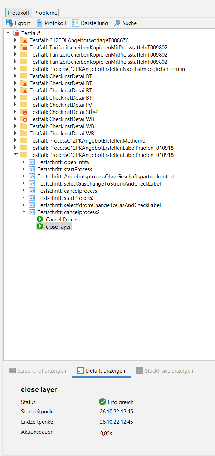Viewport: 215px width, 456px height.
Task: Open the StackTrace anzeigen tab
Action: [165, 371]
